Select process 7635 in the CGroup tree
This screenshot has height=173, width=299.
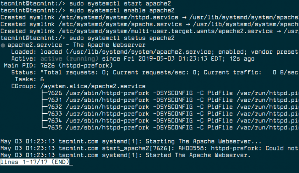click(54, 127)
